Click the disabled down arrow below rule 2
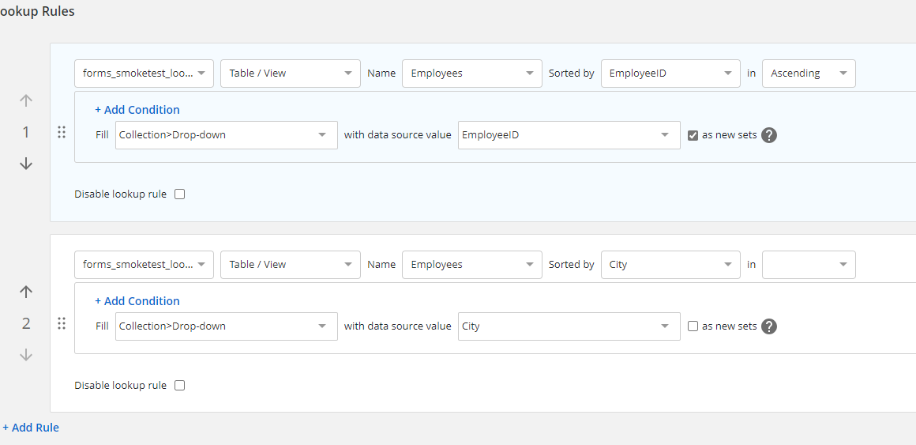 [26, 355]
